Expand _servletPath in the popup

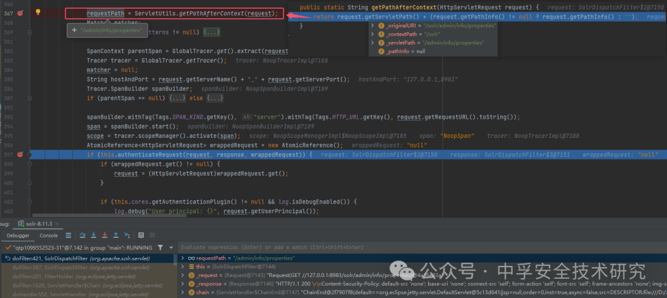(372, 43)
